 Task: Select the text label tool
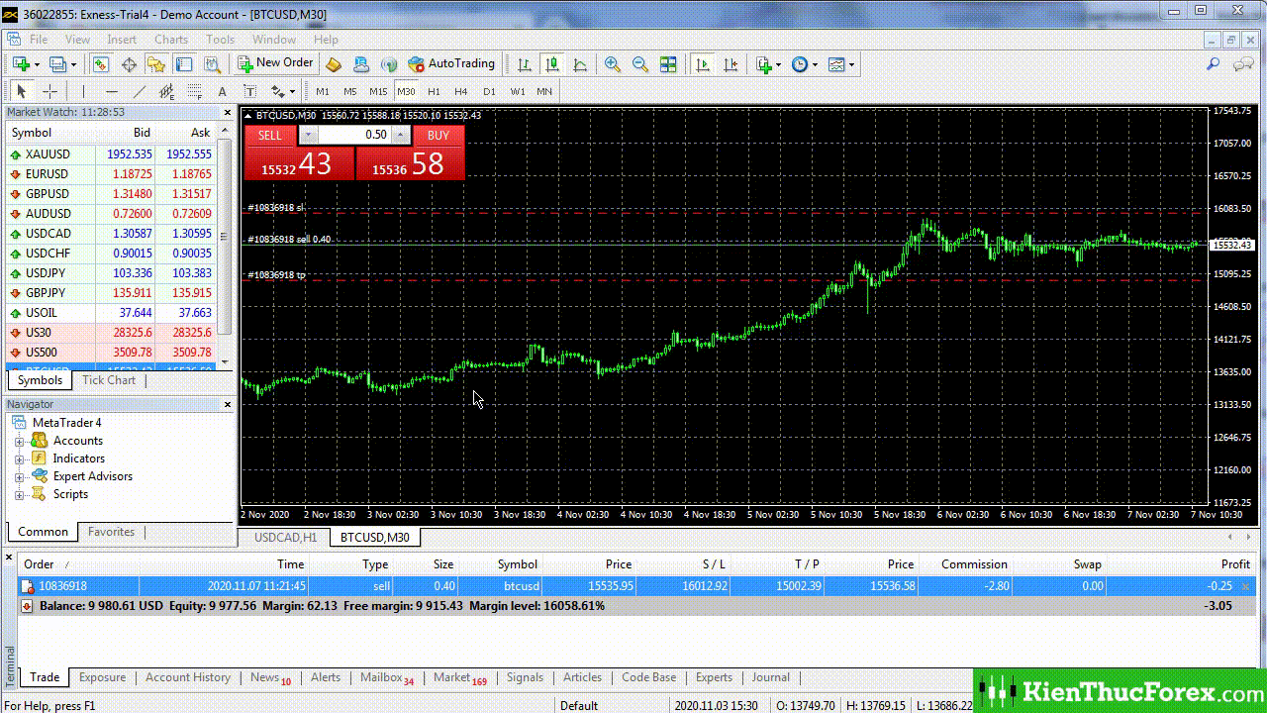249,91
